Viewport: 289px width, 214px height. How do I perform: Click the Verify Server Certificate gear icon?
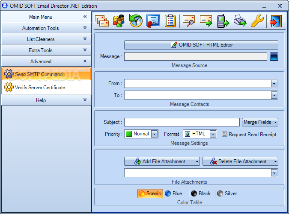point(9,87)
